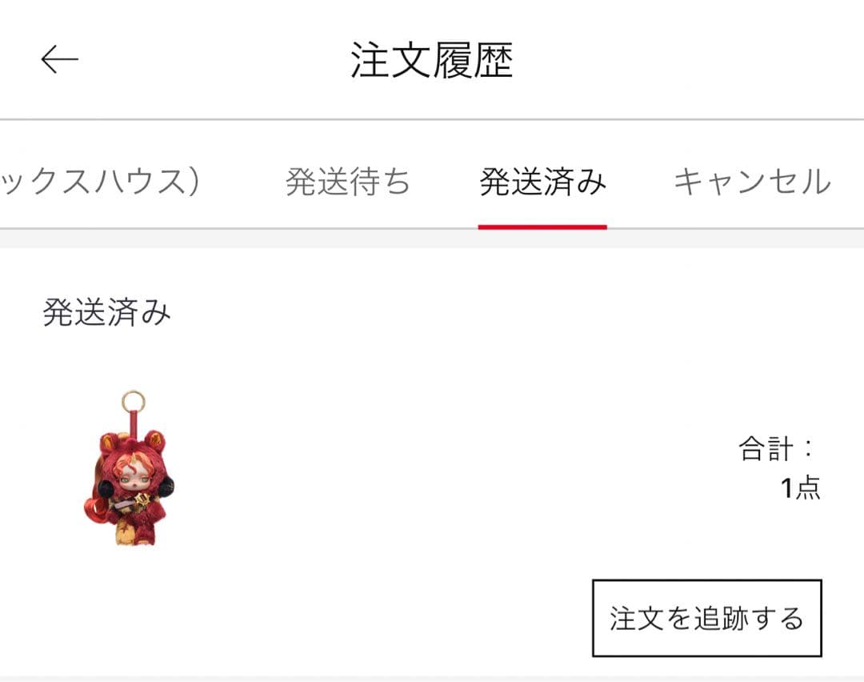864x682 pixels.
Task: Click the gray divider band below the tabs
Action: tap(432, 239)
